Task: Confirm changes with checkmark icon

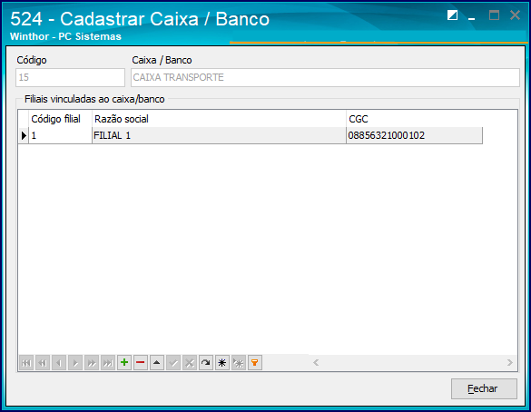Action: 173,363
